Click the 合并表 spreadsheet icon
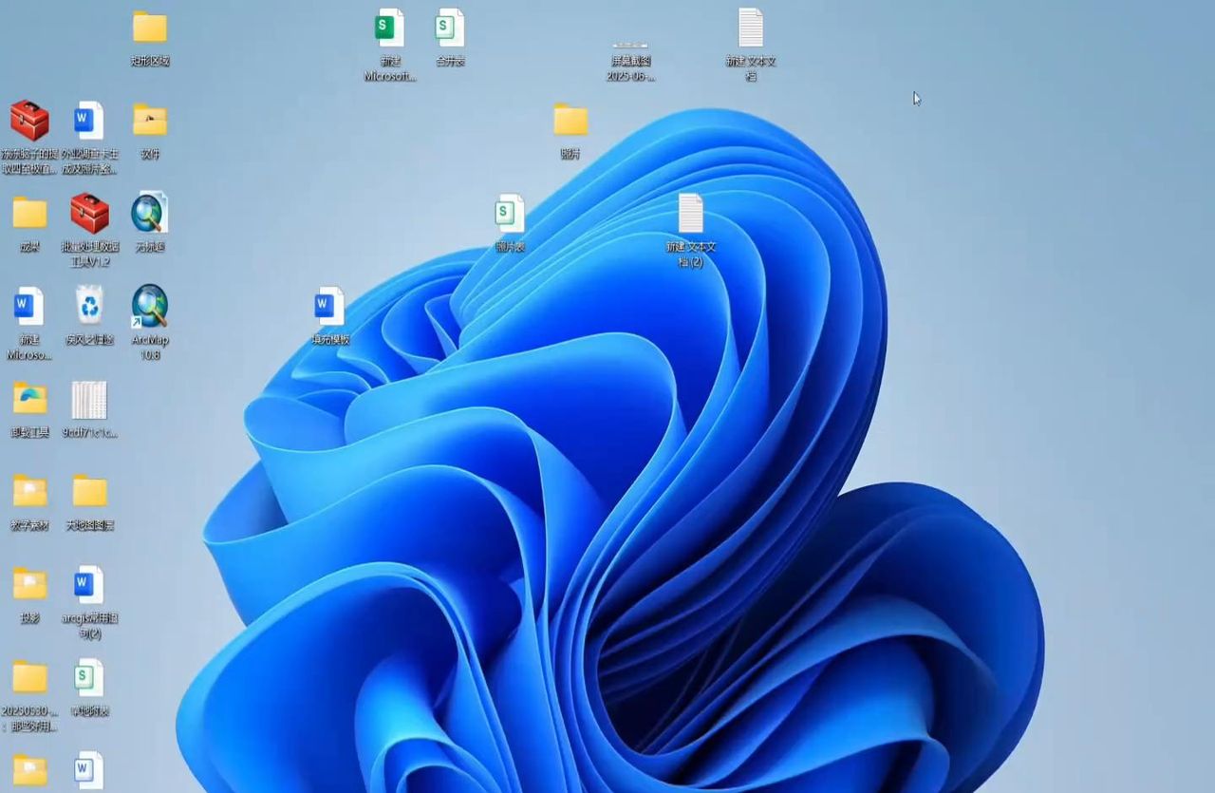This screenshot has height=793, width=1215. (450, 28)
